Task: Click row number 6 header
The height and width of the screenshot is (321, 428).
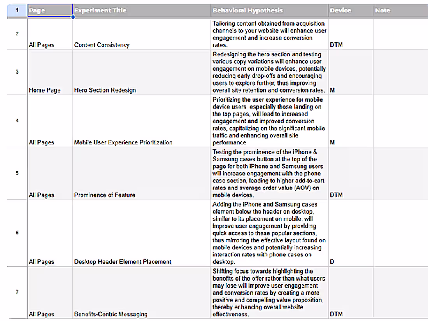Action: (x=17, y=233)
